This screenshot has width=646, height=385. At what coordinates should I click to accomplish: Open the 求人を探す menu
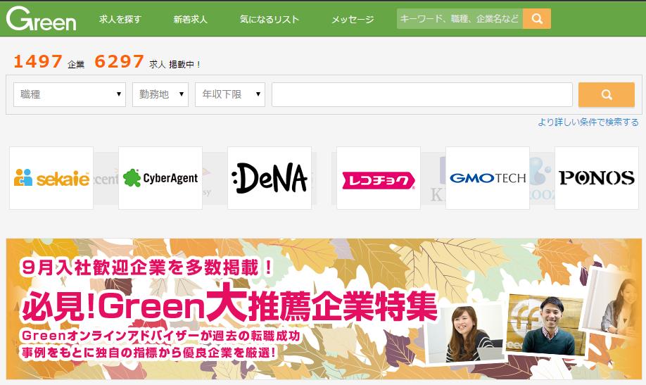pyautogui.click(x=120, y=19)
